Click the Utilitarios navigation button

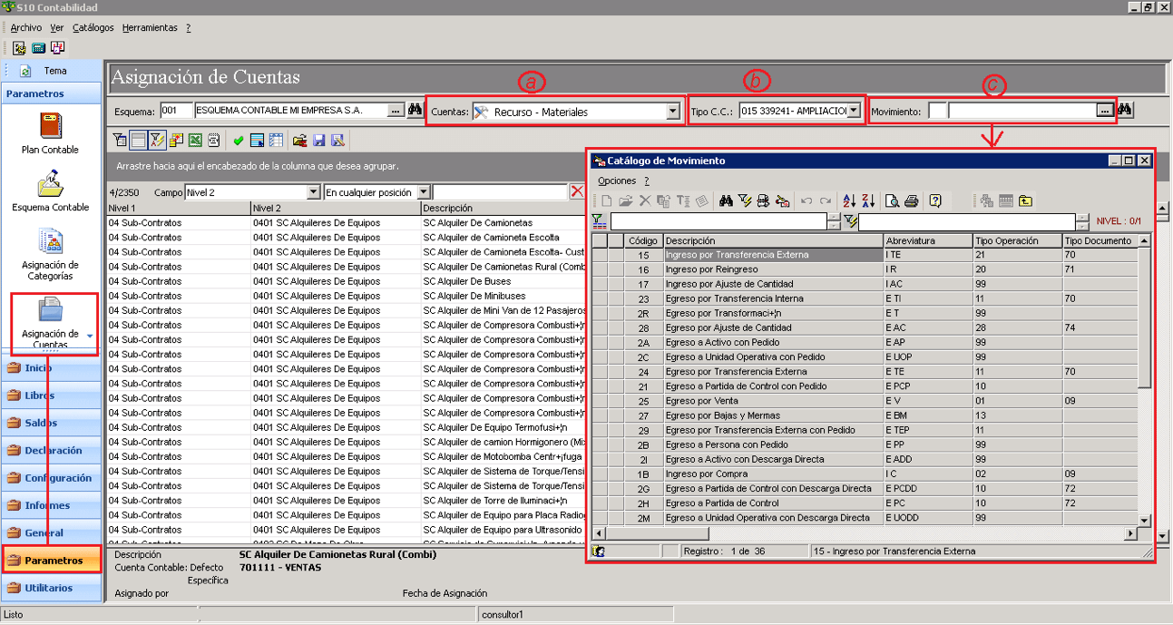tap(51, 588)
